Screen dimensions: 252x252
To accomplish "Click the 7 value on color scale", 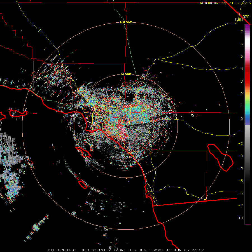I will point(242,31).
